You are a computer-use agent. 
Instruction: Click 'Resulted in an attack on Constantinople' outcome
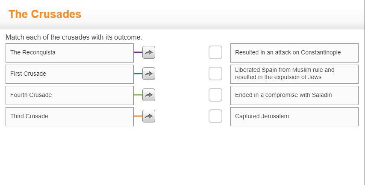pyautogui.click(x=294, y=53)
